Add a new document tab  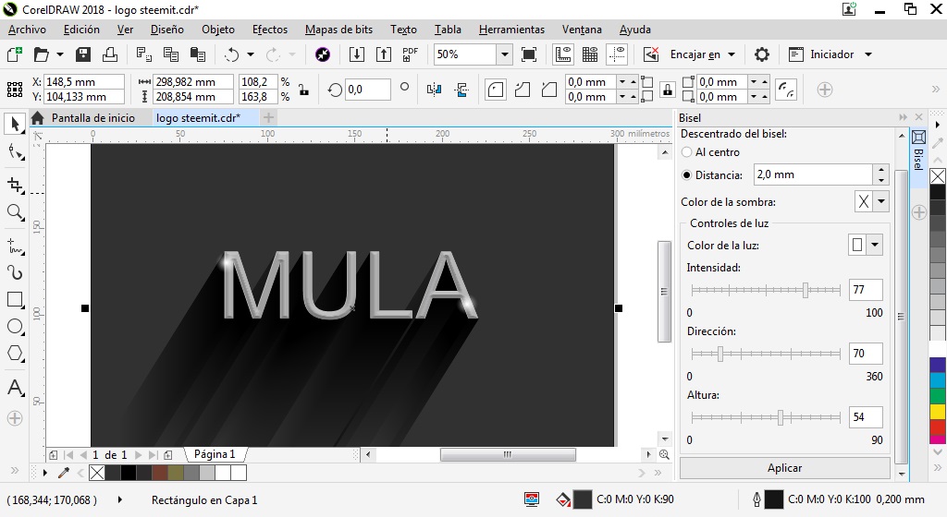(269, 117)
